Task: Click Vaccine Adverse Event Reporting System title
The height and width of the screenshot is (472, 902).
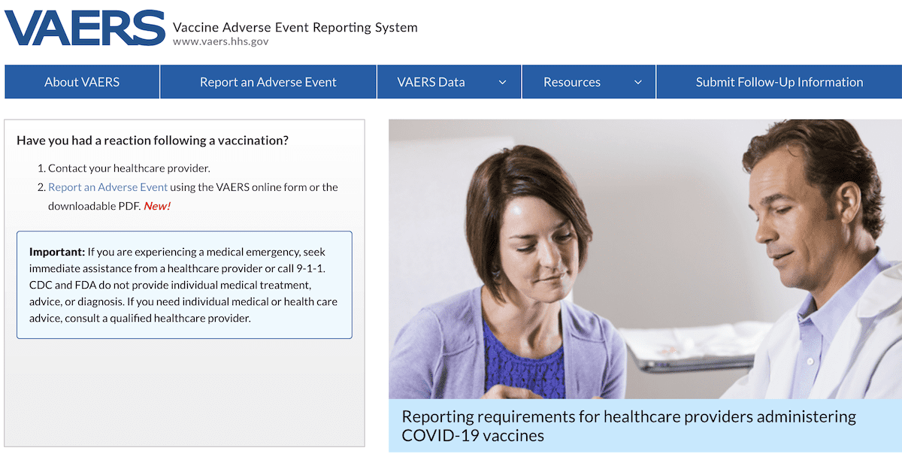Action: click(295, 27)
